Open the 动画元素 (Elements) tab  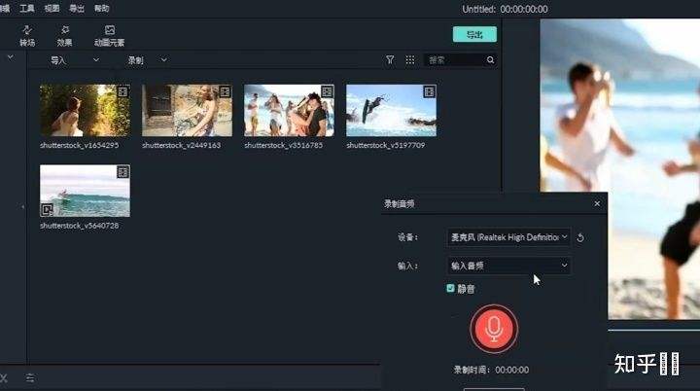click(x=109, y=36)
